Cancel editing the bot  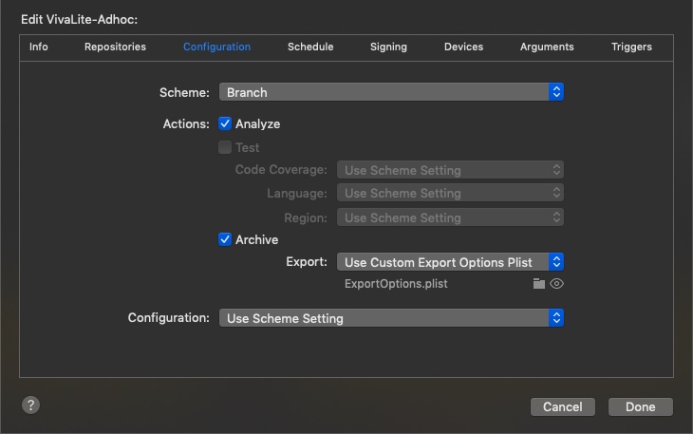coord(563,406)
